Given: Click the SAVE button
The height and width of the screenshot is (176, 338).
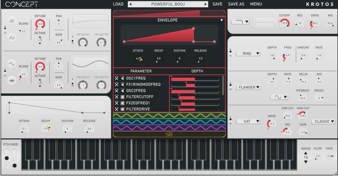Looking at the screenshot, I should [217, 4].
